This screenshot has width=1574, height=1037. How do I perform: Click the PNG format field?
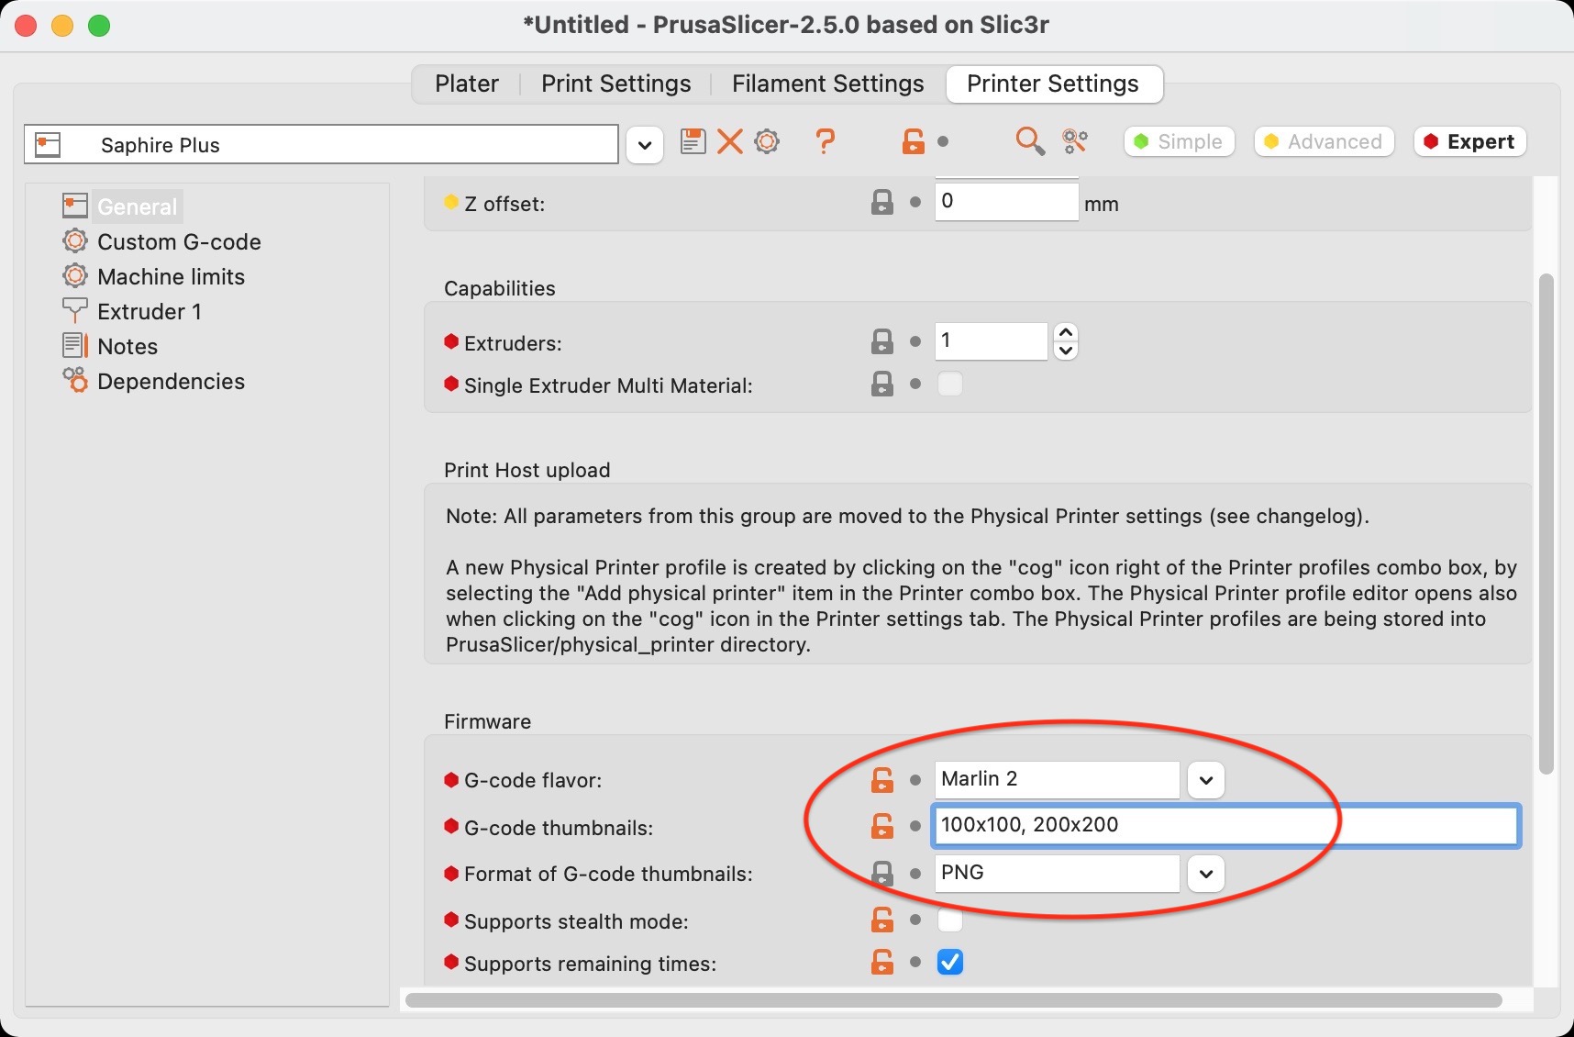click(x=1057, y=873)
